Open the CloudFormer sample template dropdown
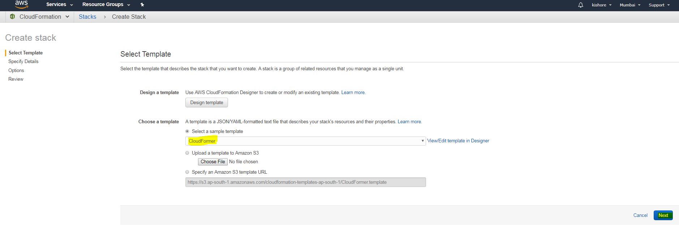 click(x=305, y=141)
